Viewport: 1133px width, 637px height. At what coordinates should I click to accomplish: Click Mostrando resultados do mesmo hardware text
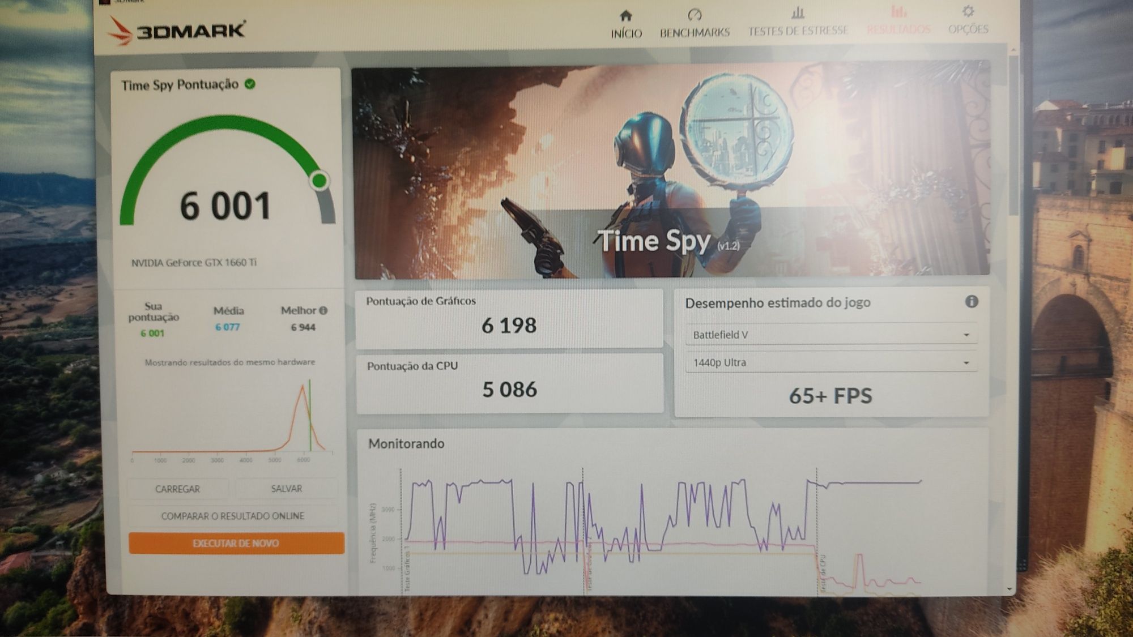click(229, 362)
